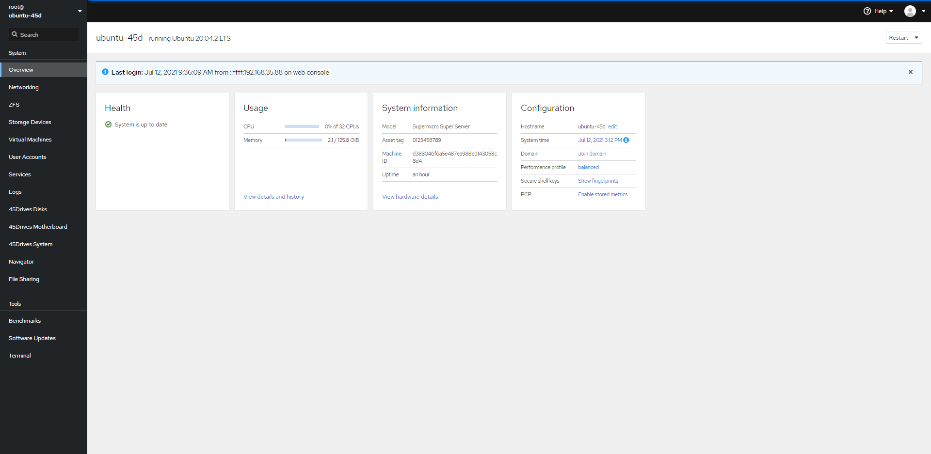
Task: Navigate to Virtual Machines
Action: (30, 140)
